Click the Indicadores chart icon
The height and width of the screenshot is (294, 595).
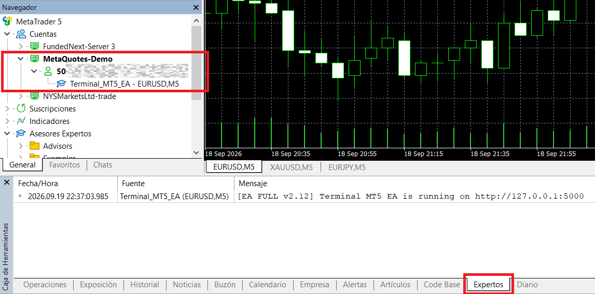click(x=21, y=121)
